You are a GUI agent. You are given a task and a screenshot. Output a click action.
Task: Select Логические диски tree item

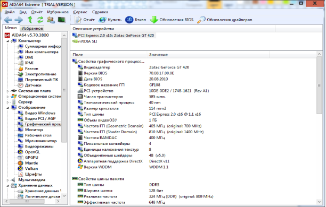click(43, 196)
